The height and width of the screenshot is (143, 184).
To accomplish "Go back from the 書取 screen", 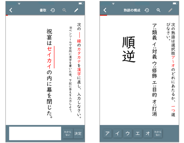I will tap(11, 10).
